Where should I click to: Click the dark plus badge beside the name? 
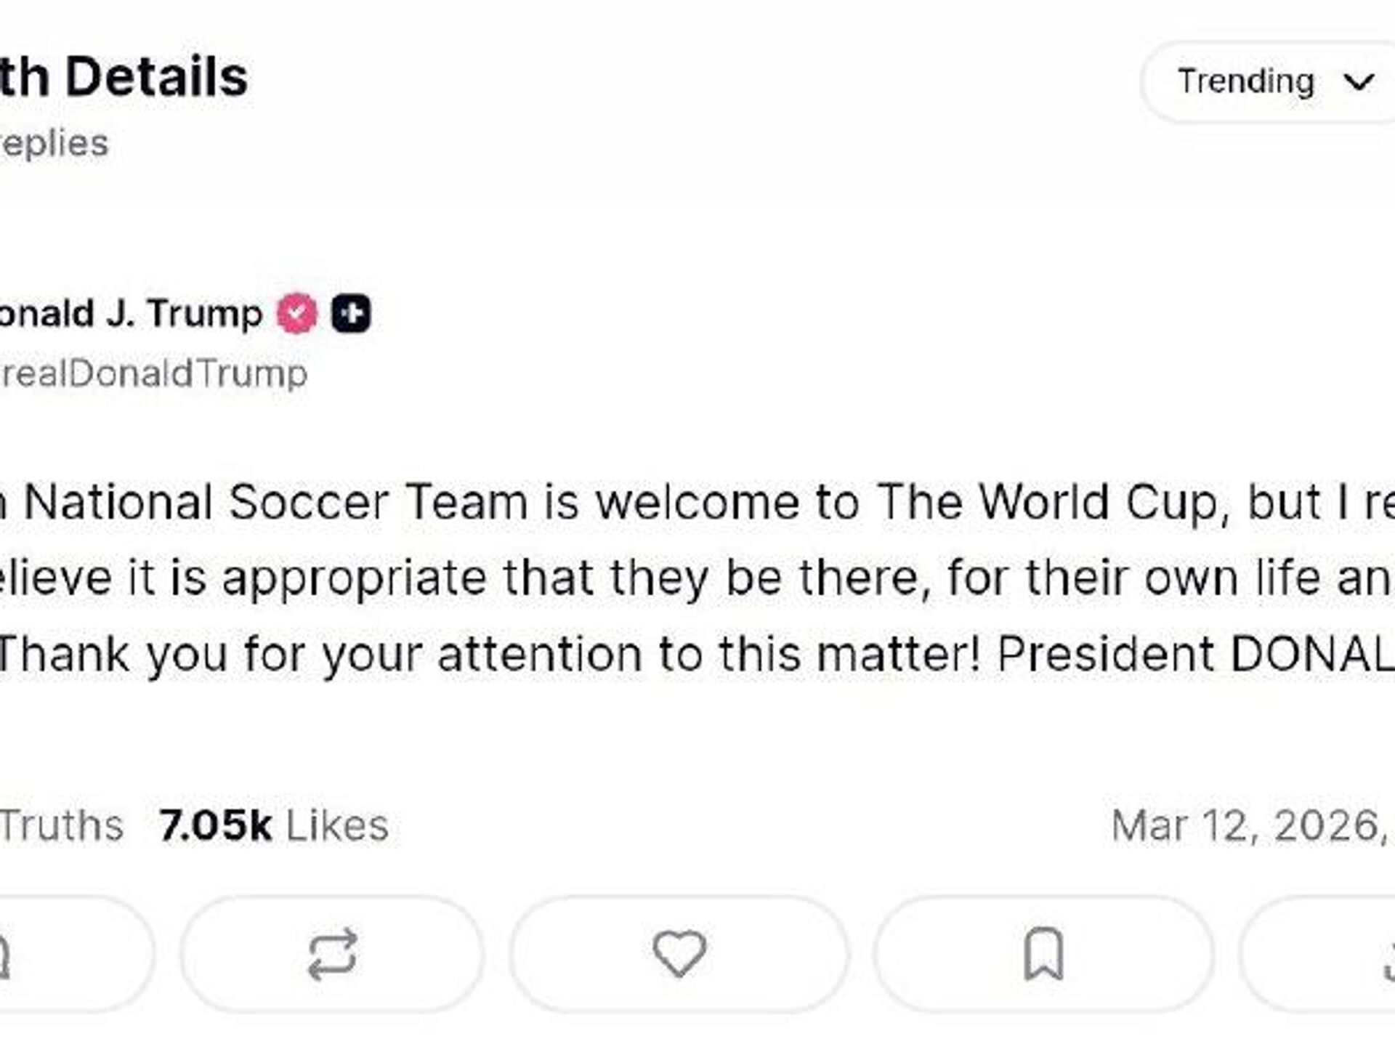coord(352,314)
